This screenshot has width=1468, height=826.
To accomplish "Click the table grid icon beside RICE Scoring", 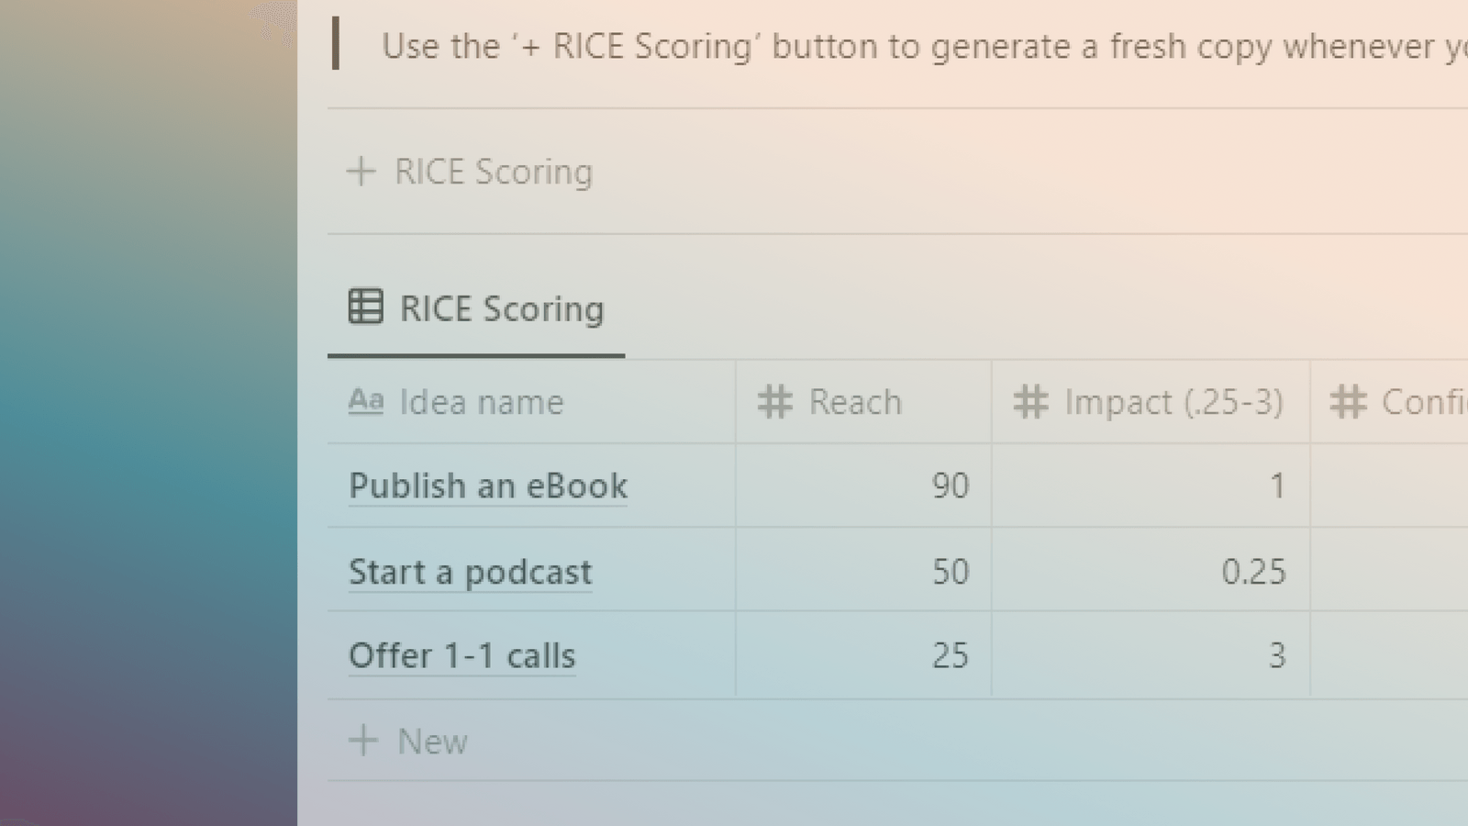I will (365, 308).
